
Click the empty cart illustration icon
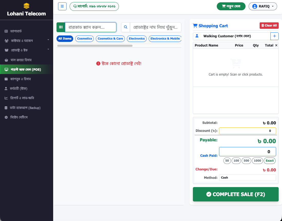pos(236,63)
